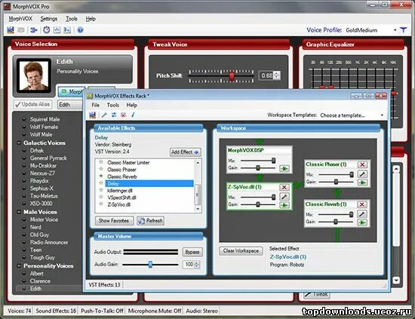Viewport: 415px width, 319px height.
Task: Select the Tough Guy voice
Action: [x=42, y=257]
